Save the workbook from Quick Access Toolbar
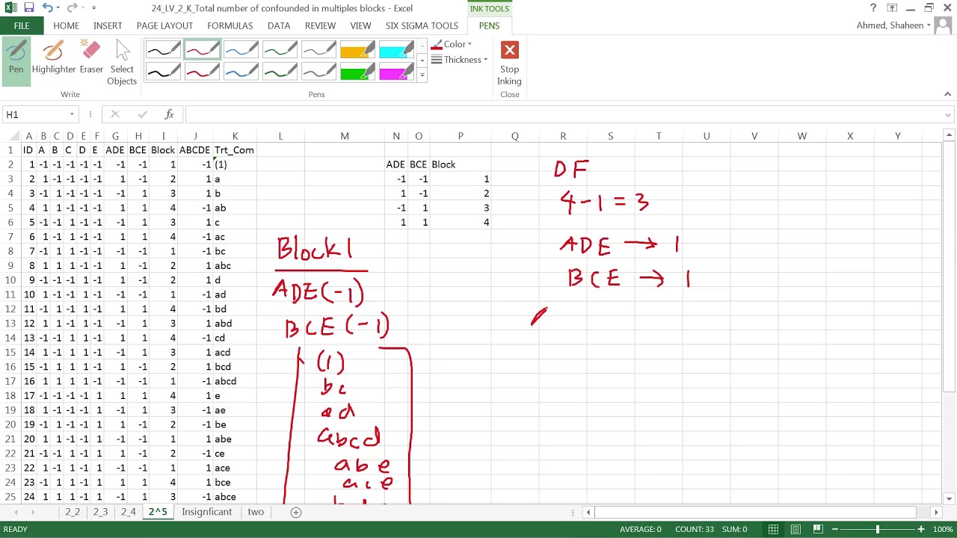The image size is (957, 538). pos(28,8)
